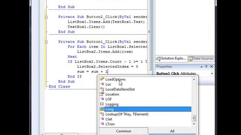Open the Data Sources tab
This screenshot has height=135, width=241.
[x=201, y=58]
